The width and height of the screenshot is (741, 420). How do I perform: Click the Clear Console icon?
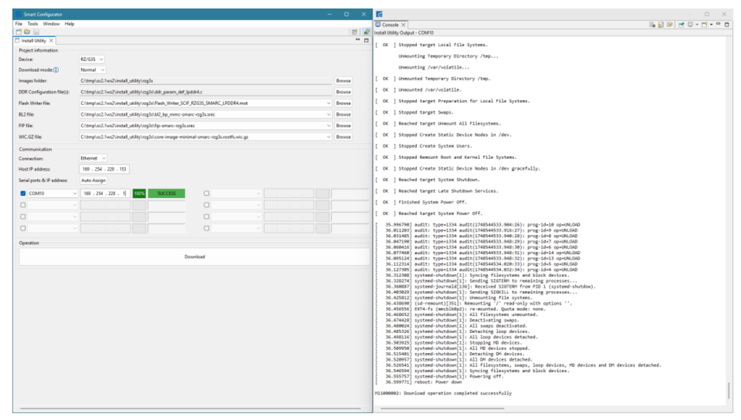652,25
